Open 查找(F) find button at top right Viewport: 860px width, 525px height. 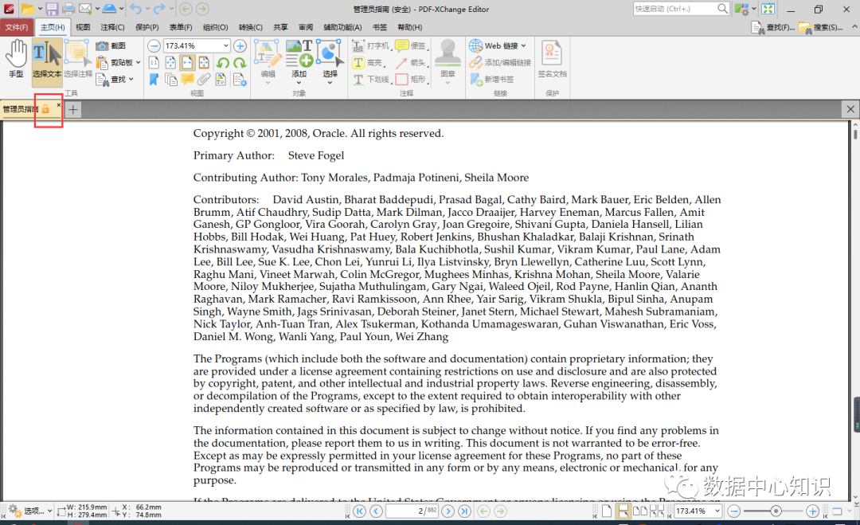click(x=772, y=27)
